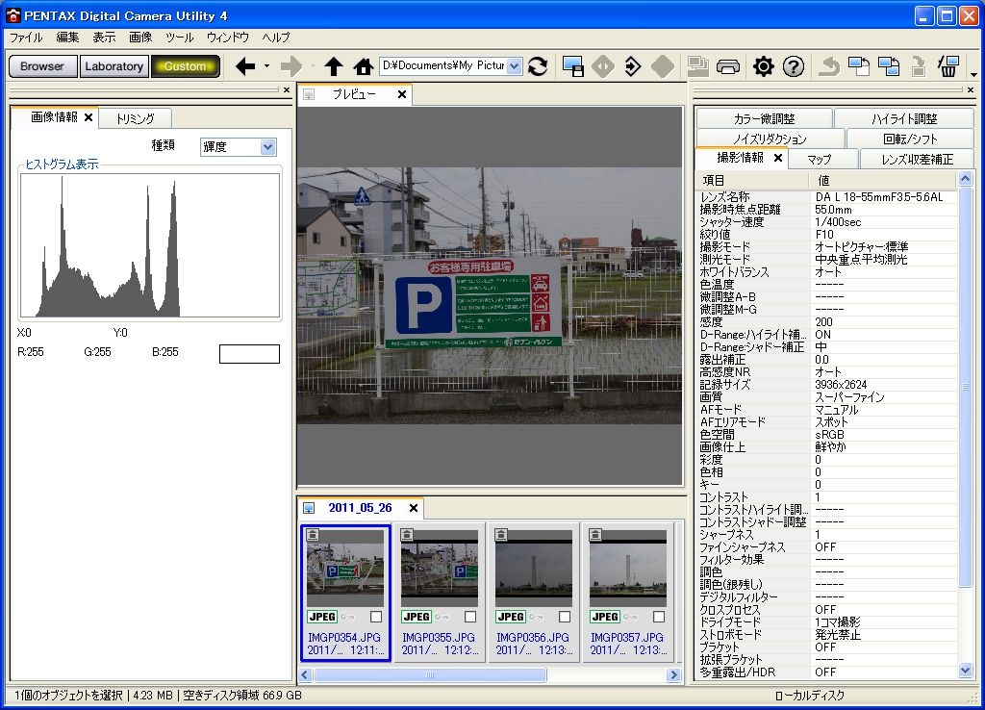Click the Laboratory mode button
Image resolution: width=985 pixels, height=710 pixels.
(114, 66)
